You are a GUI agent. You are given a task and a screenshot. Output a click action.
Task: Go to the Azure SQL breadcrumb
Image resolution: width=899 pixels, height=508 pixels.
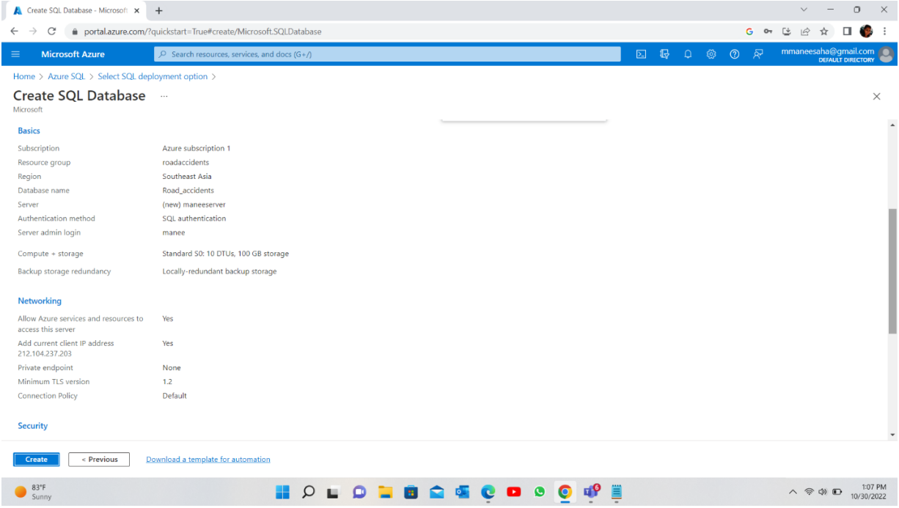click(x=67, y=76)
